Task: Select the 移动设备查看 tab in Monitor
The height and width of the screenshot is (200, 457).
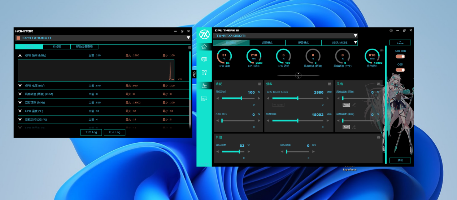Action: click(x=84, y=47)
